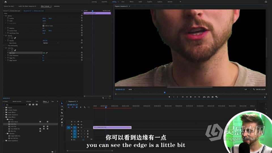272x153 pixels.
Task: Toggle animation stopwatch for Position
Action: pos(8,18)
